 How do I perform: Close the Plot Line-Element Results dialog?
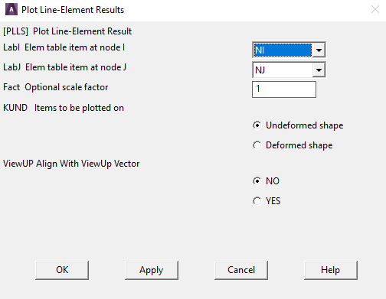coord(375,10)
